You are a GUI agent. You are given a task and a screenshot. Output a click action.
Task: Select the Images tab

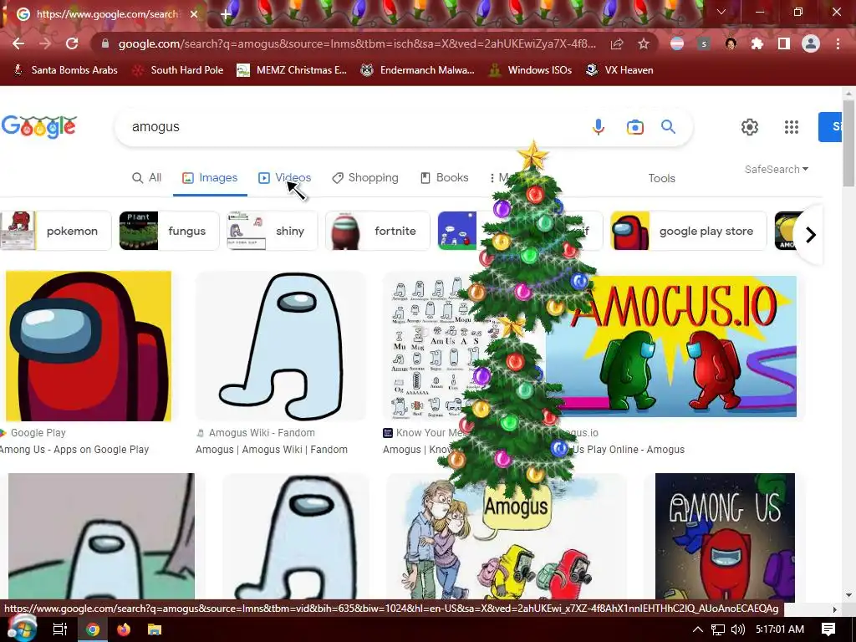[x=210, y=177]
